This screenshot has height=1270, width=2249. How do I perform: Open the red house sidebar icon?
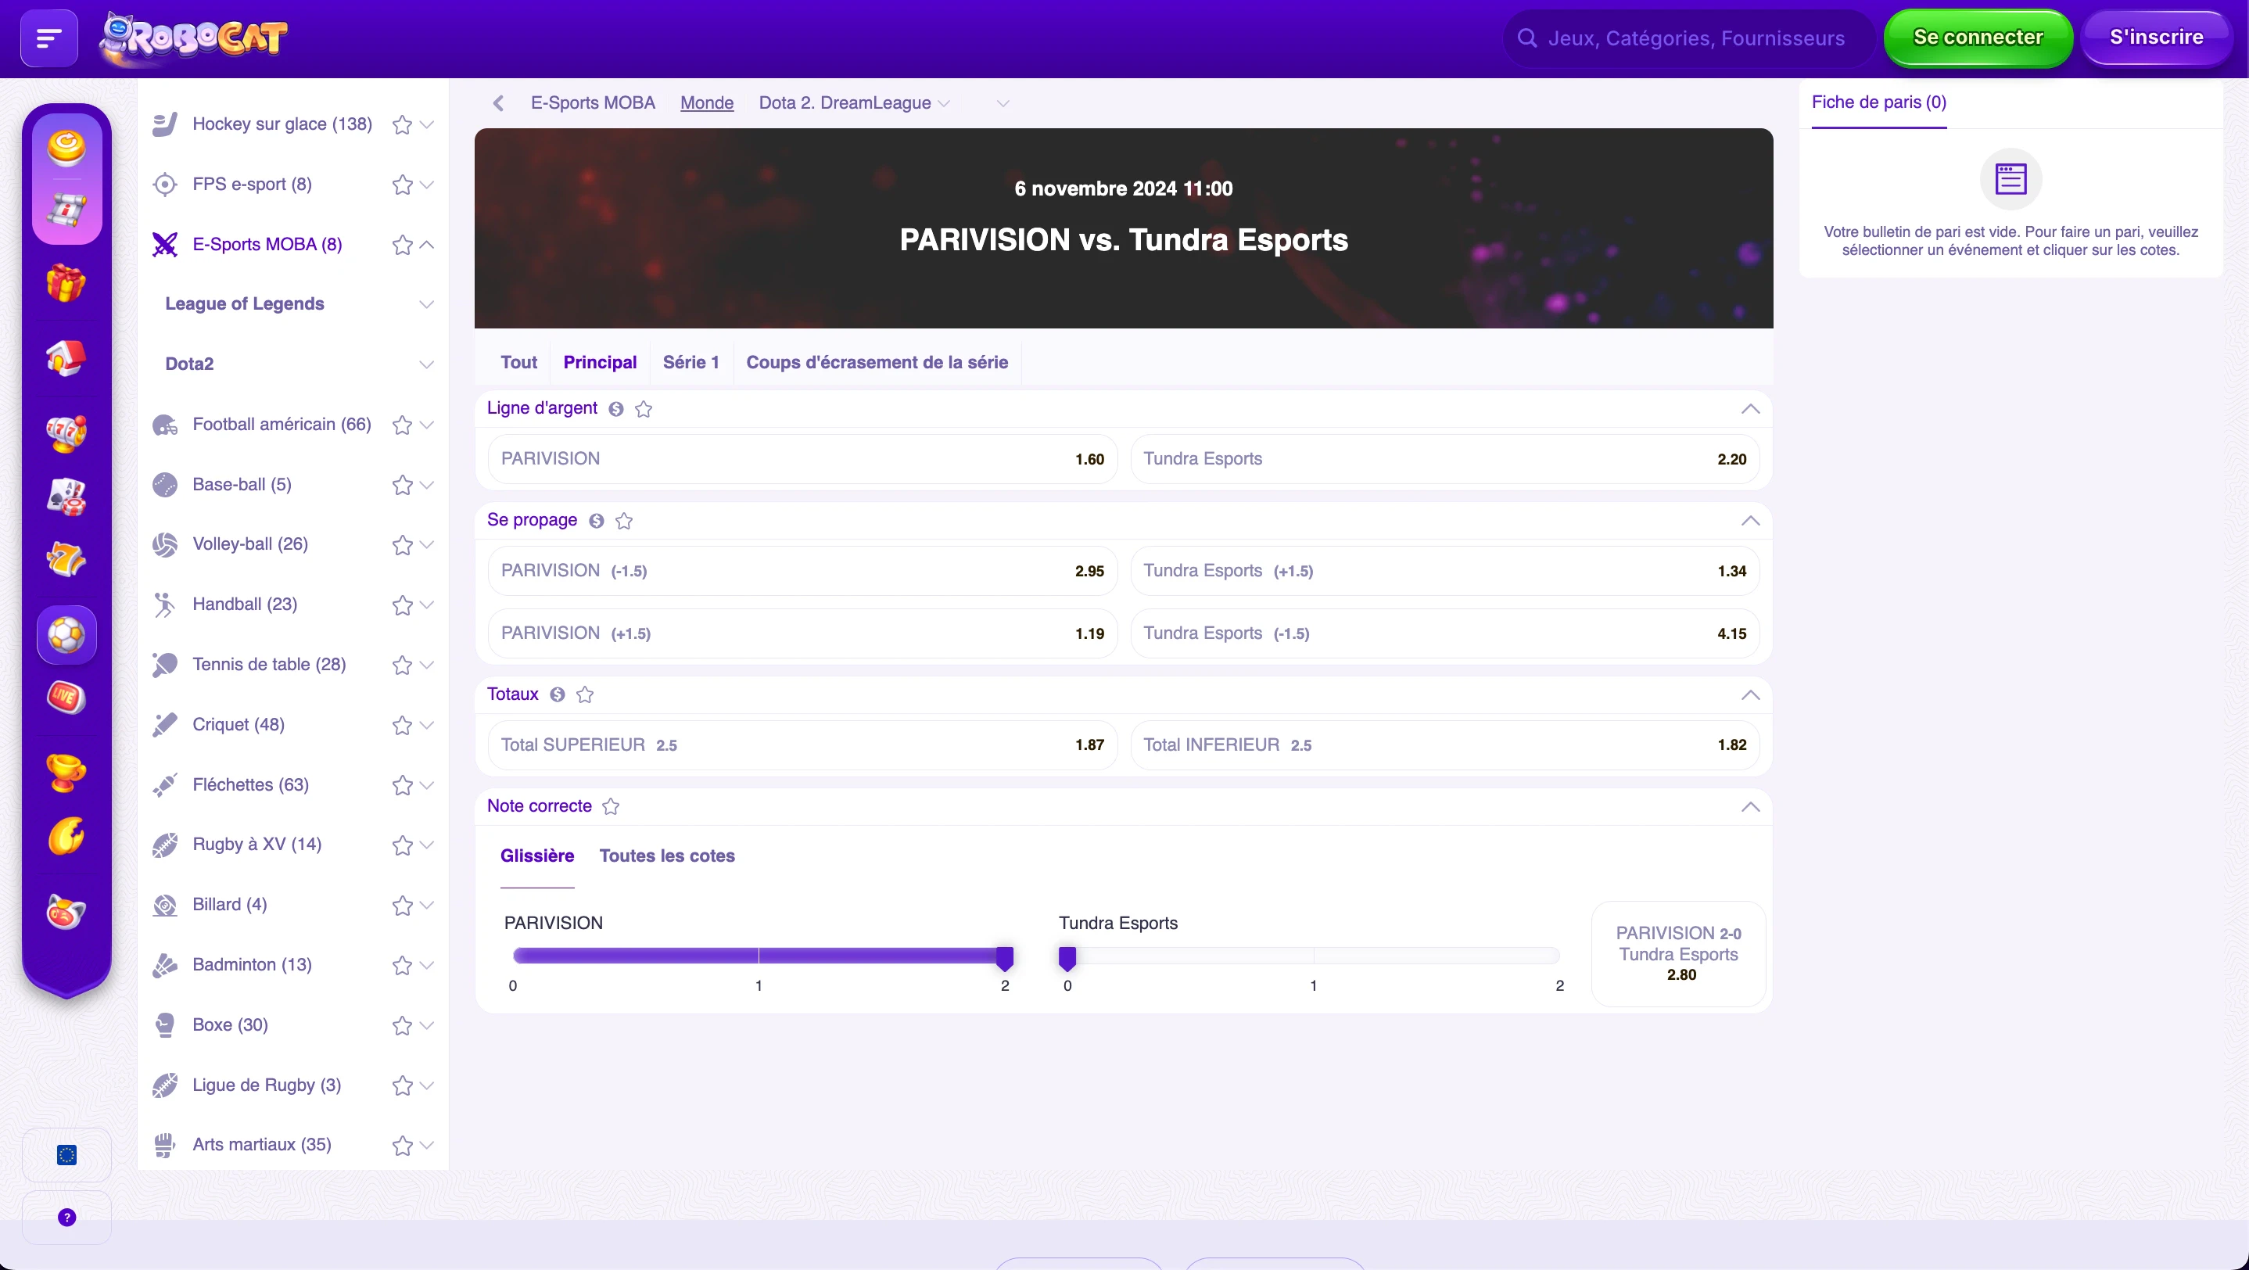point(66,357)
